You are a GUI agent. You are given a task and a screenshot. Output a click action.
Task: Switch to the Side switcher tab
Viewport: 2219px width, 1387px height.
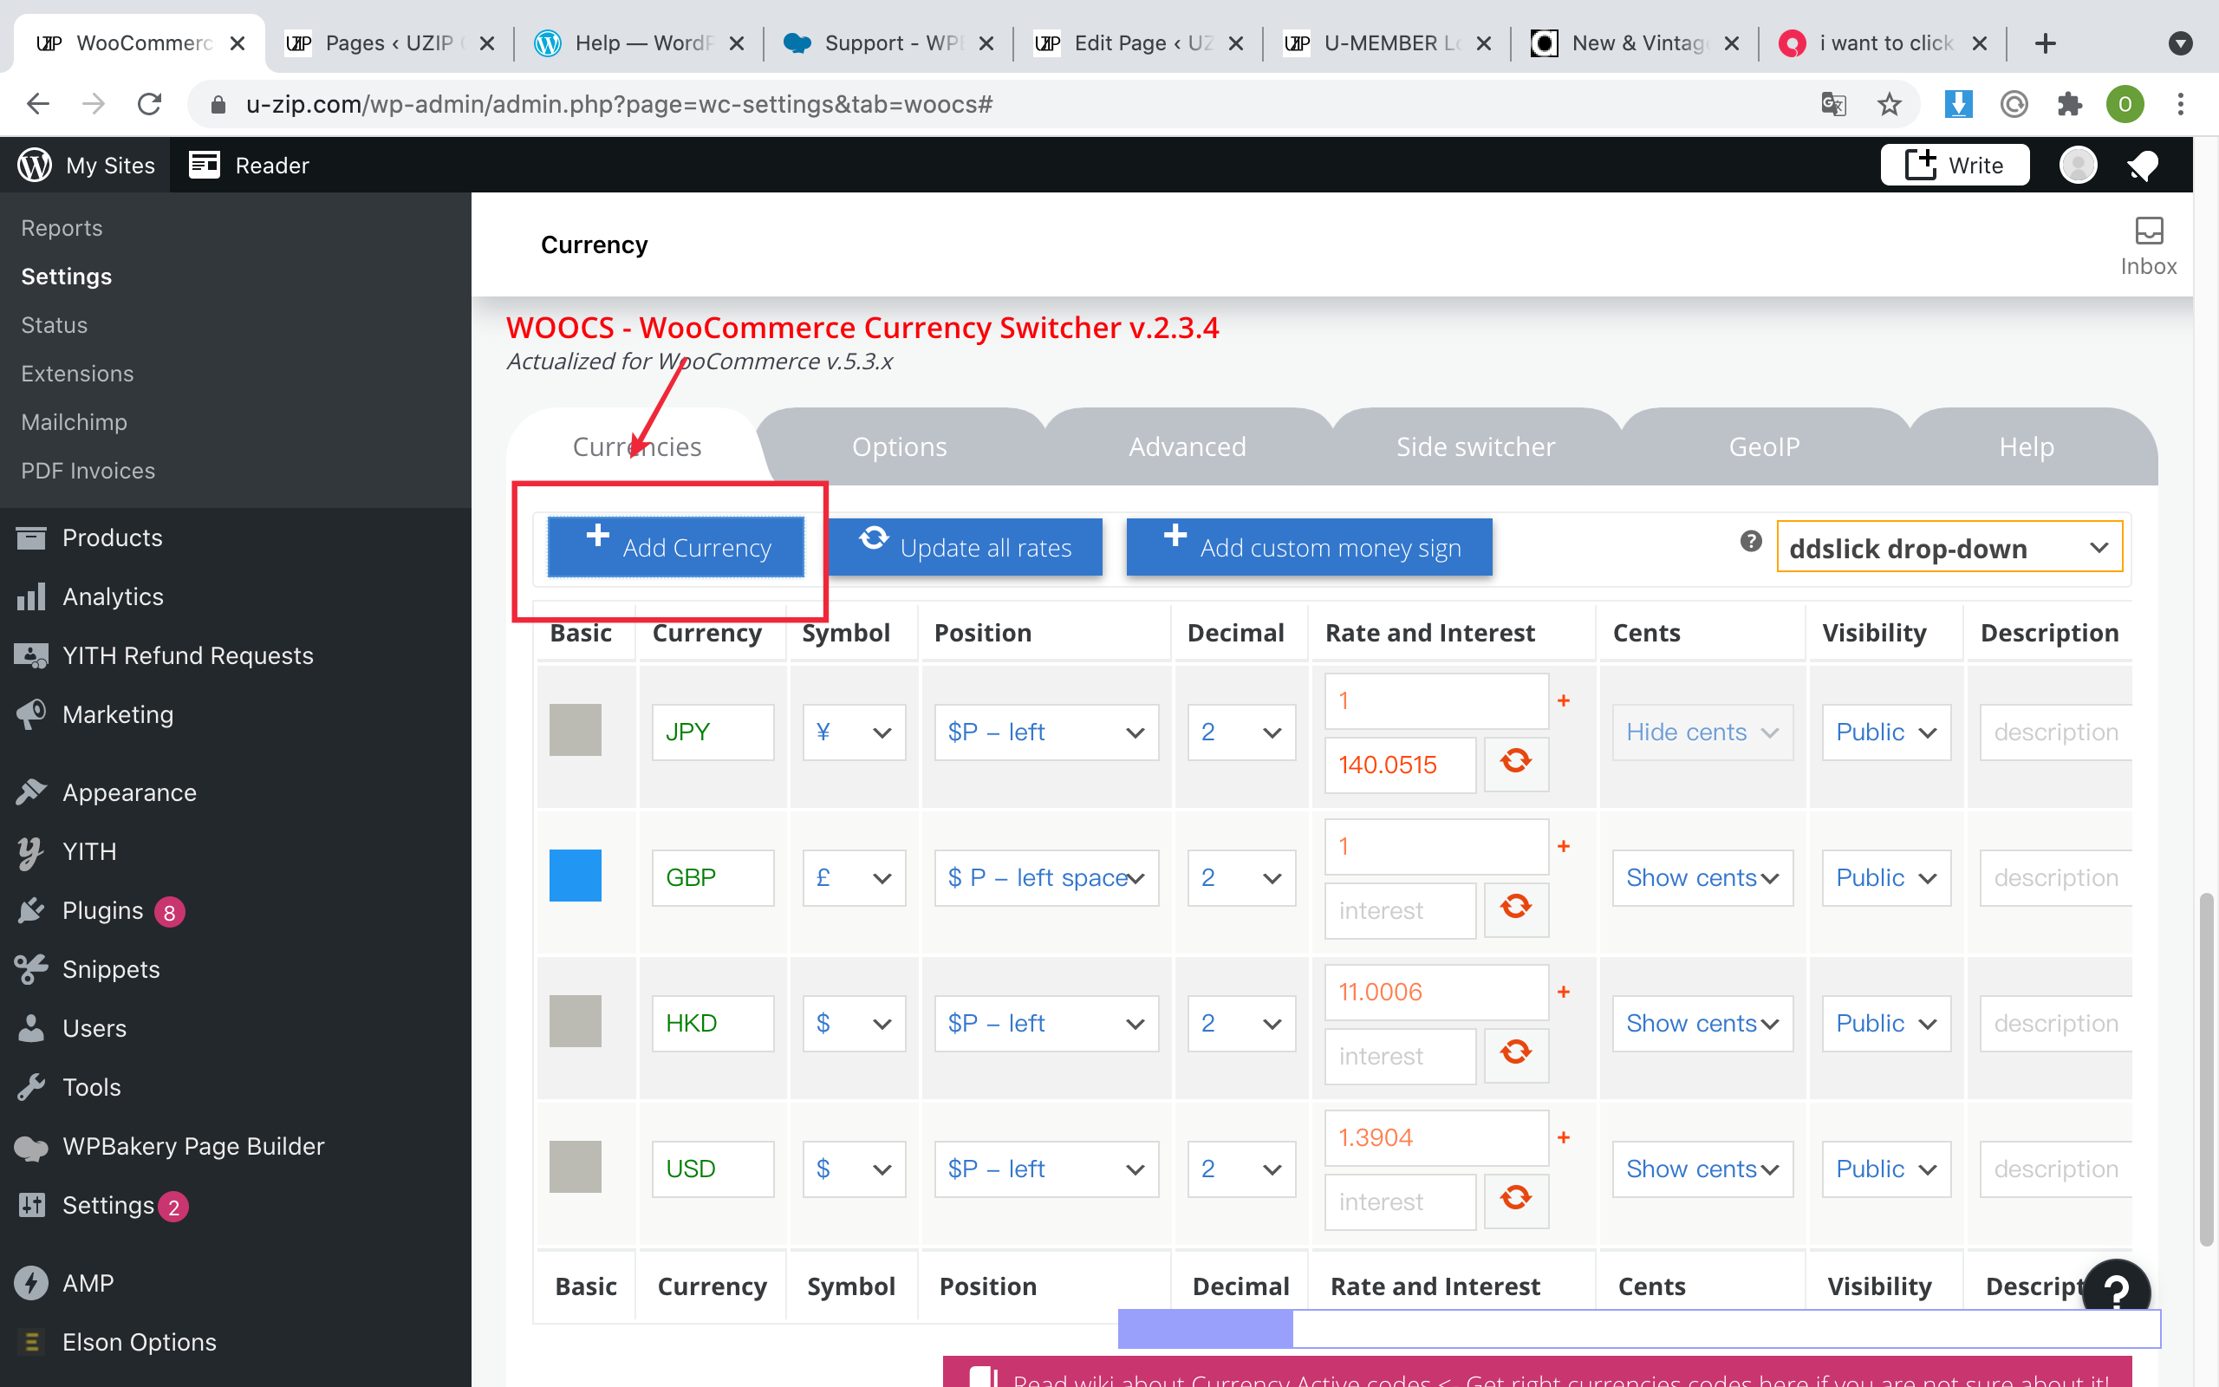(1474, 446)
